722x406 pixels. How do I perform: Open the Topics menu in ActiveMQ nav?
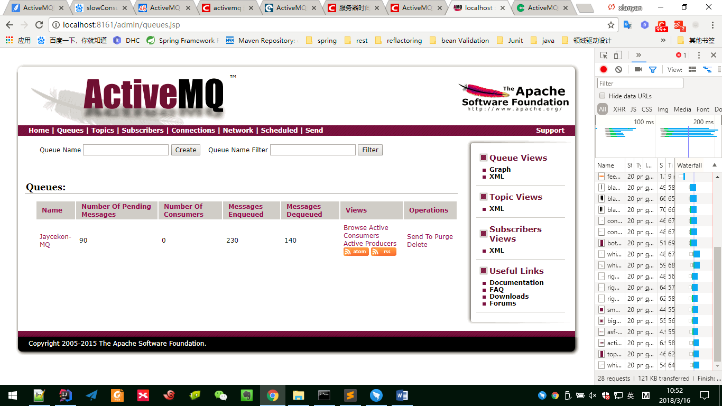click(x=103, y=130)
